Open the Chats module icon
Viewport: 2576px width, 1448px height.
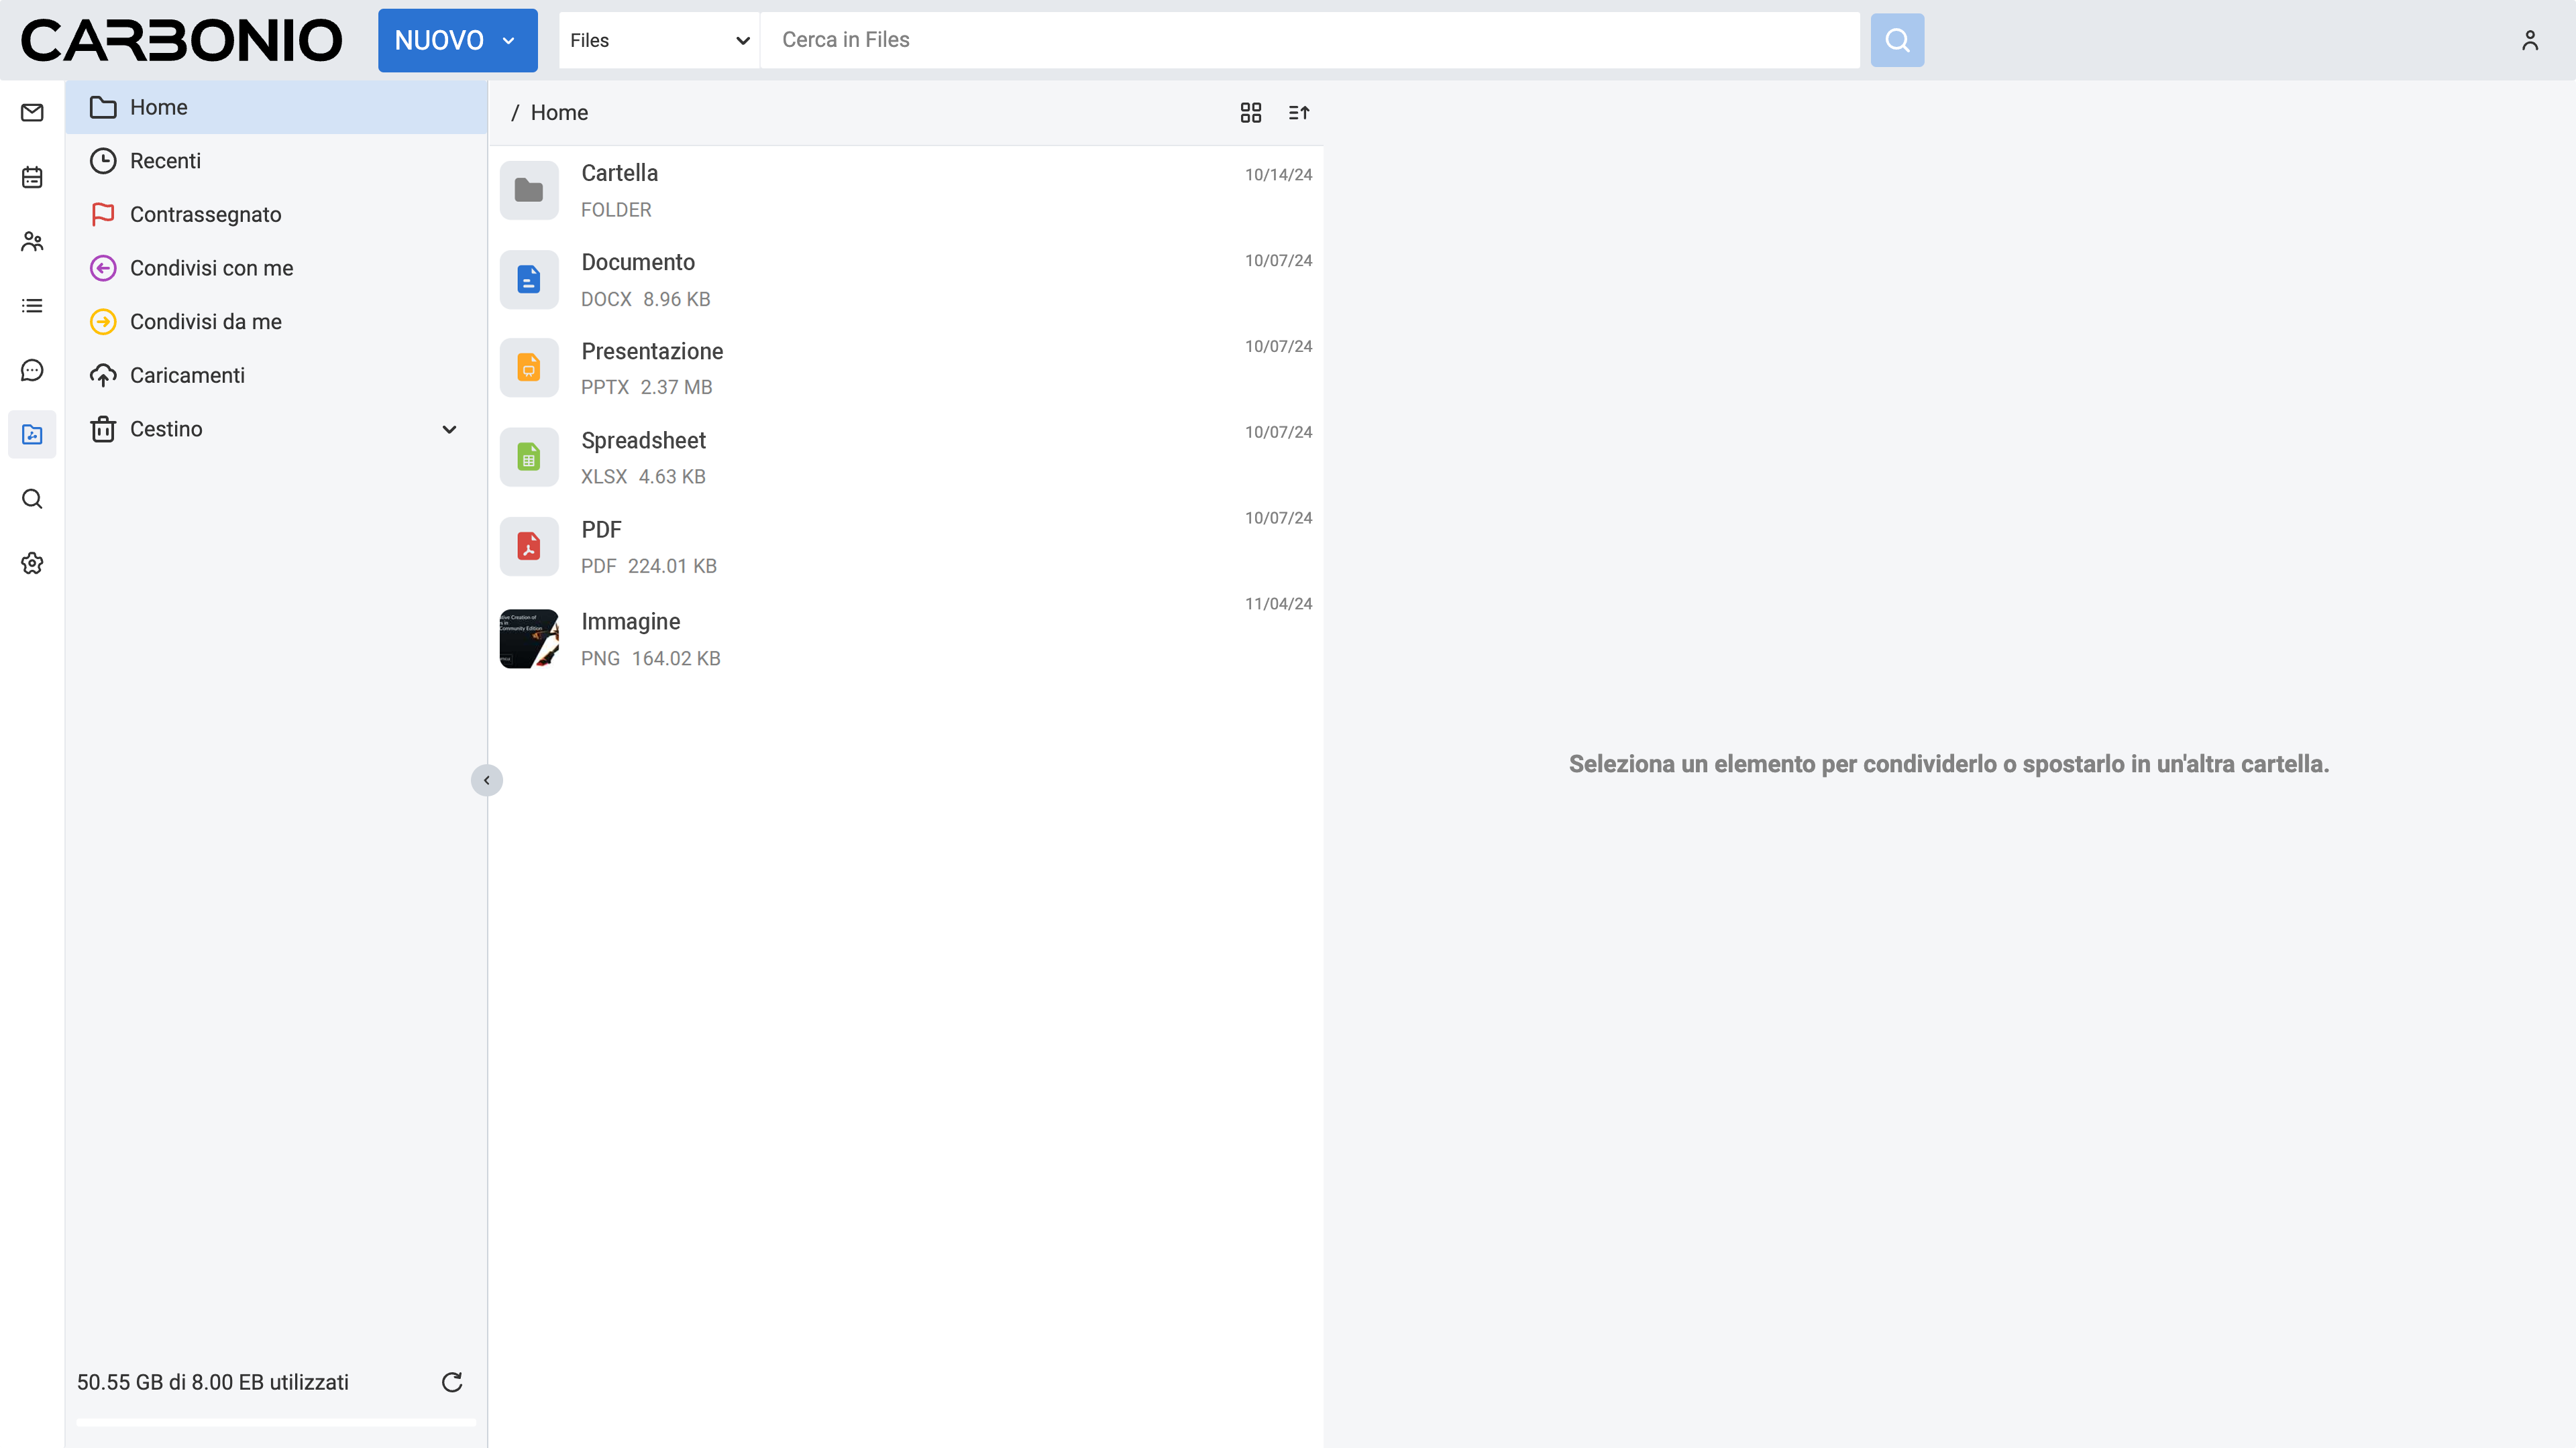[x=32, y=370]
